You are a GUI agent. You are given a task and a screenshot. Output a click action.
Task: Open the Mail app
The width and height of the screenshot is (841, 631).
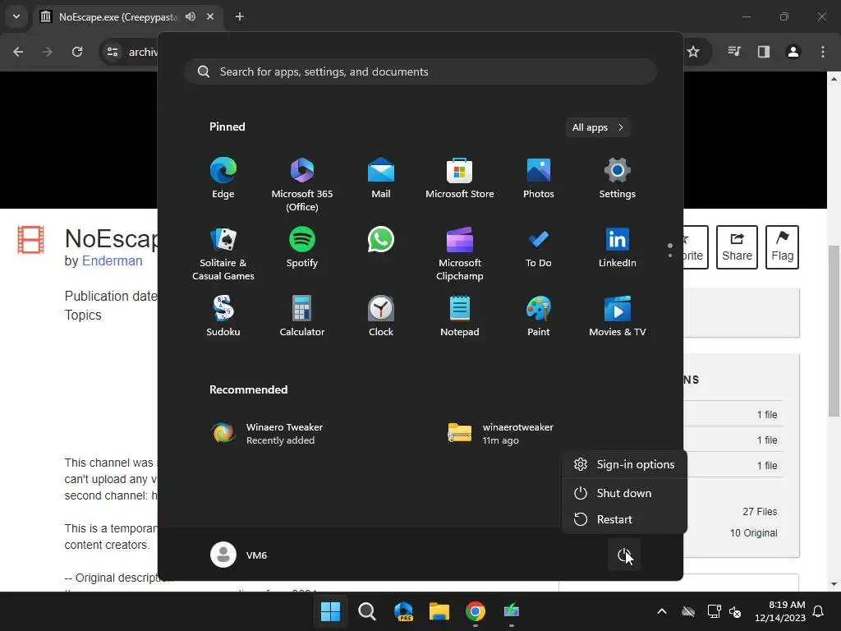coord(381,178)
